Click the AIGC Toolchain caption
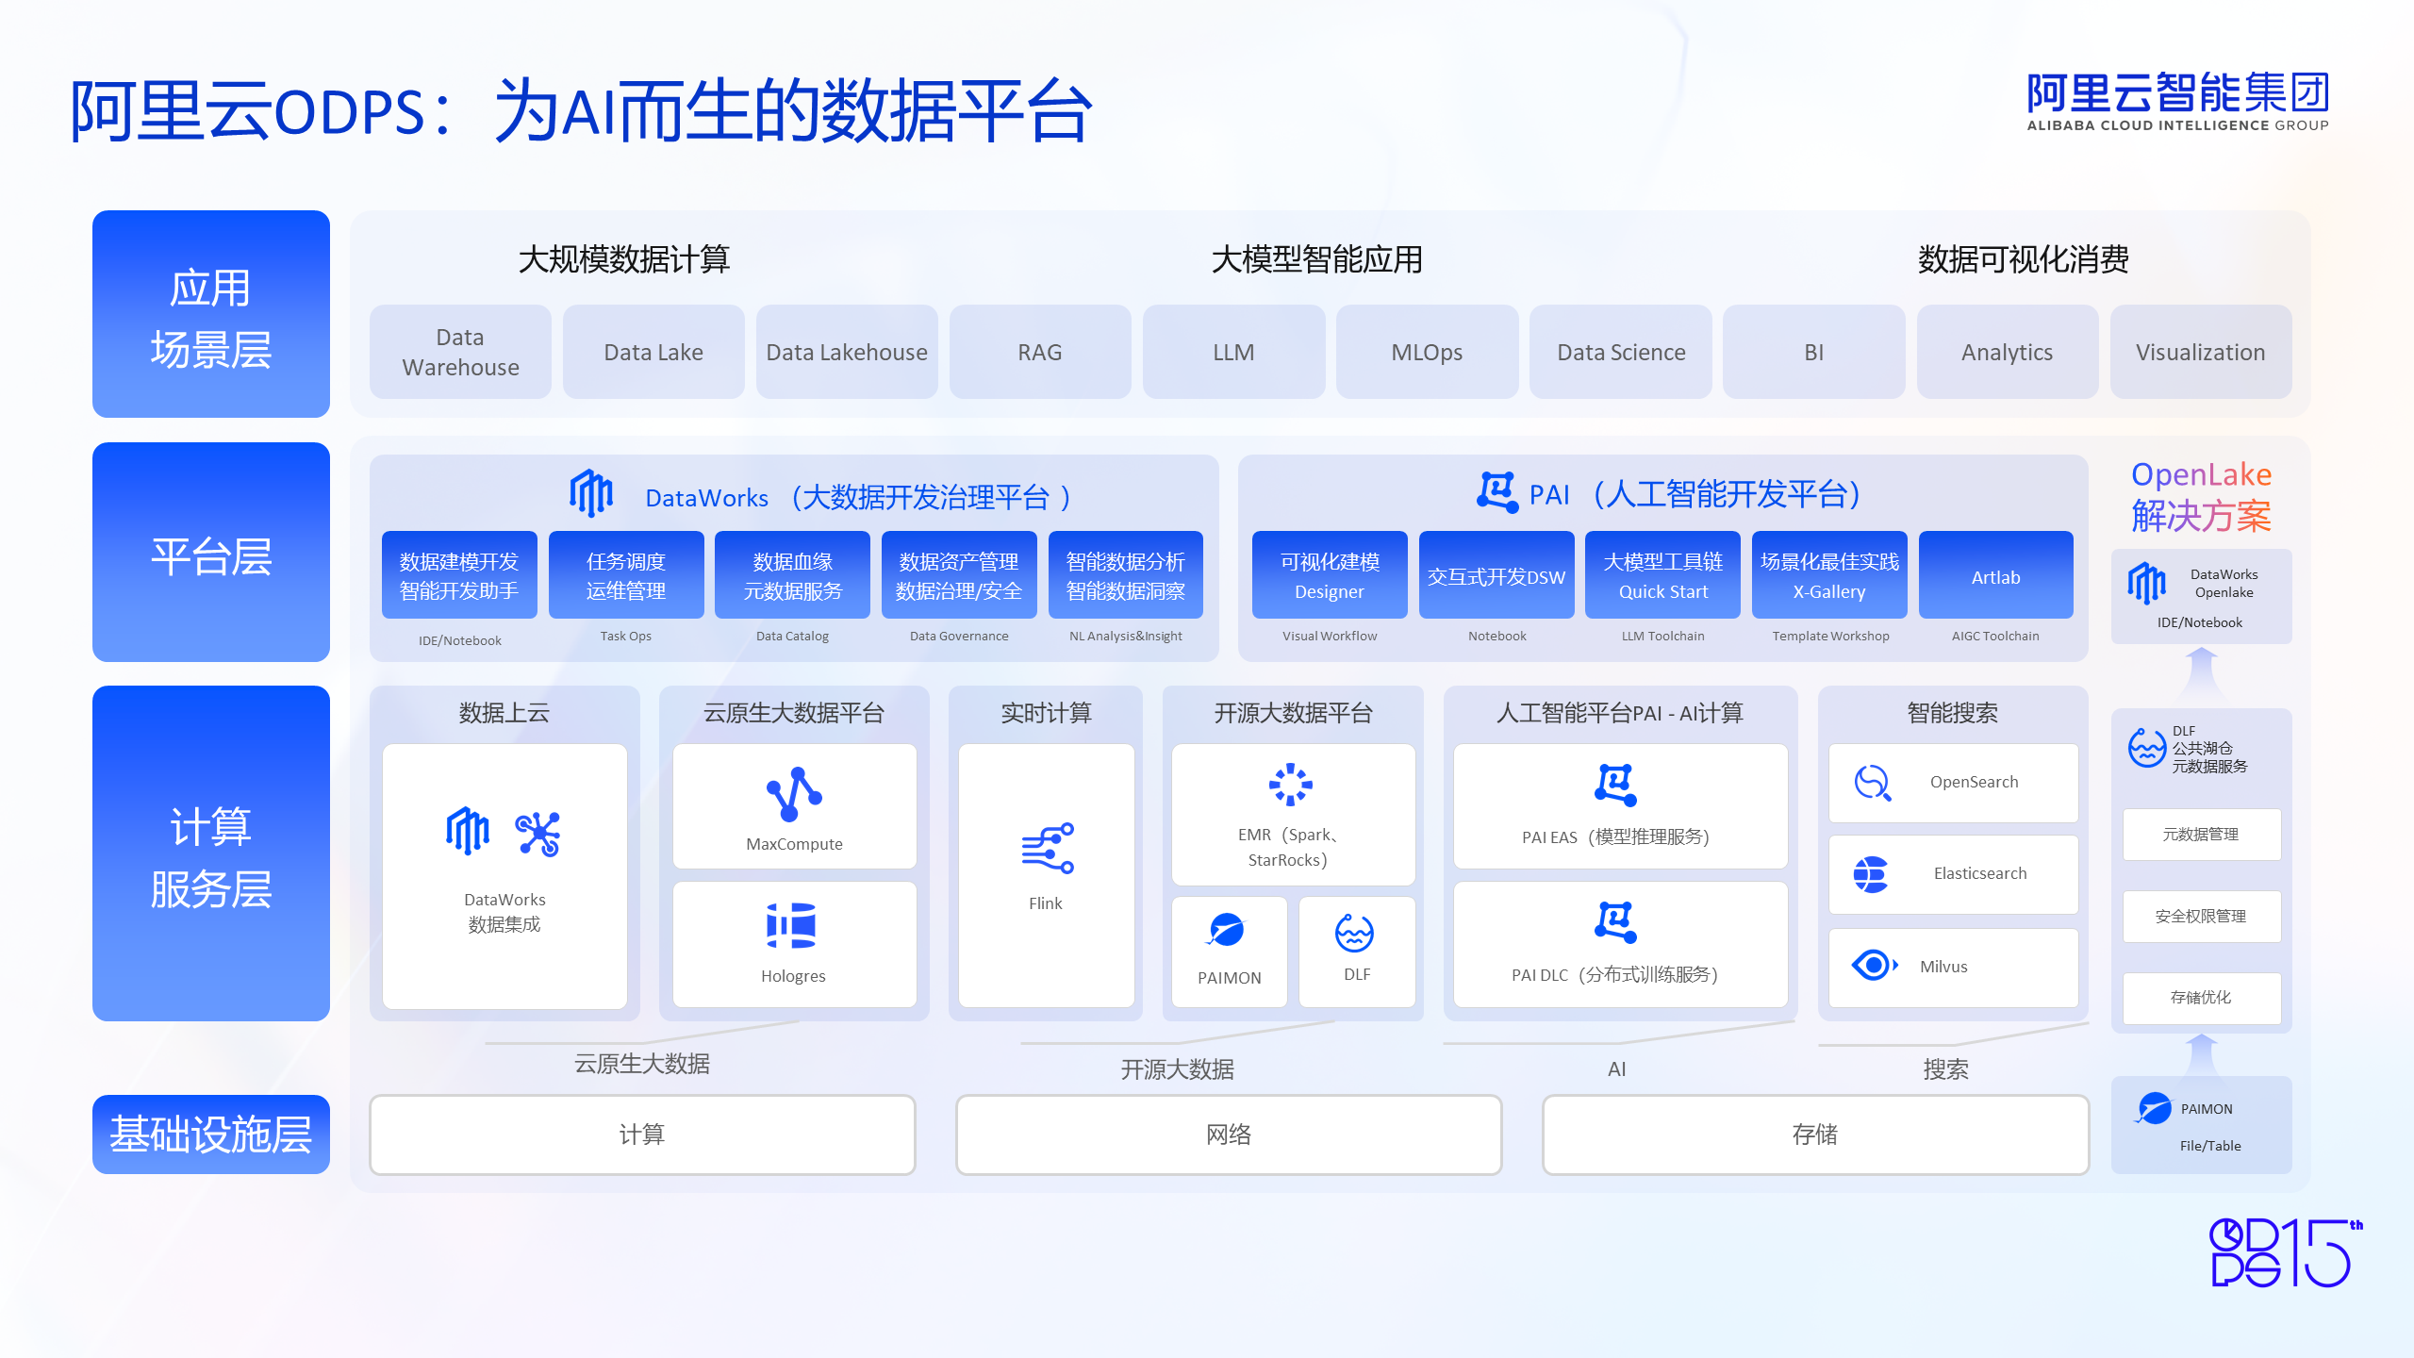 point(1995,637)
